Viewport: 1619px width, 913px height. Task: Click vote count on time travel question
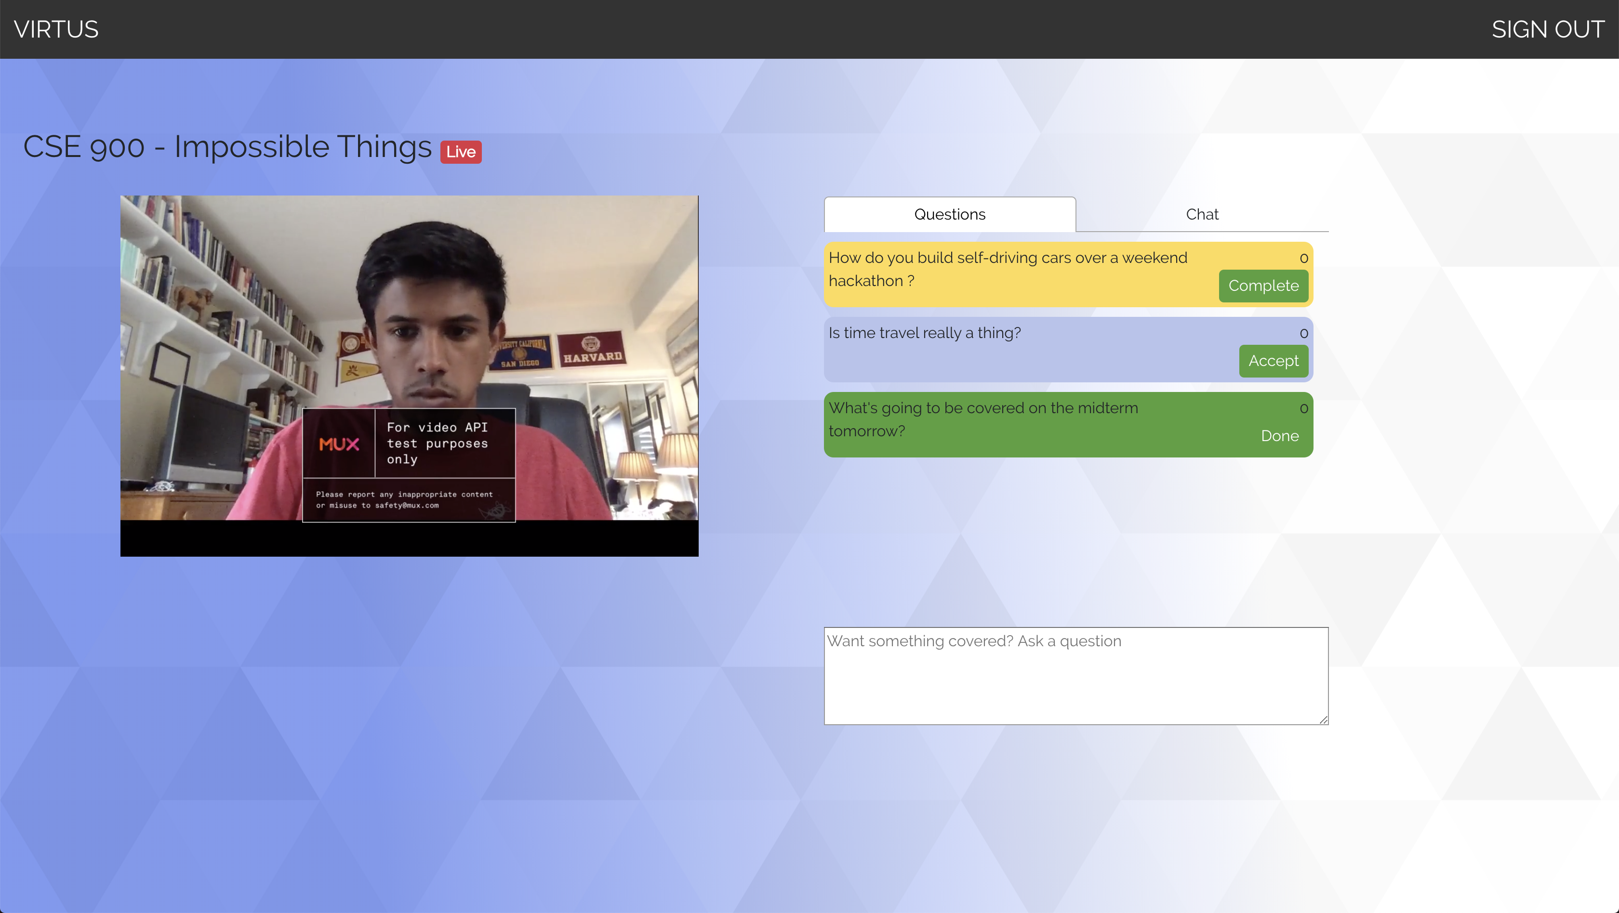[1303, 333]
